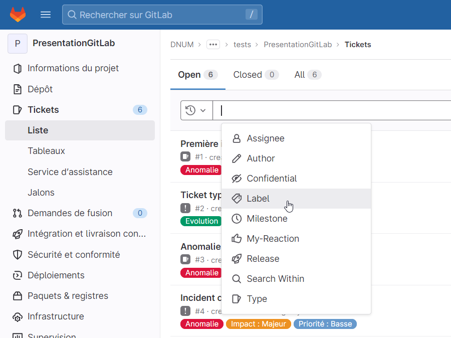Click the Dépôt sidebar icon
This screenshot has width=451, height=338.
tap(18, 89)
